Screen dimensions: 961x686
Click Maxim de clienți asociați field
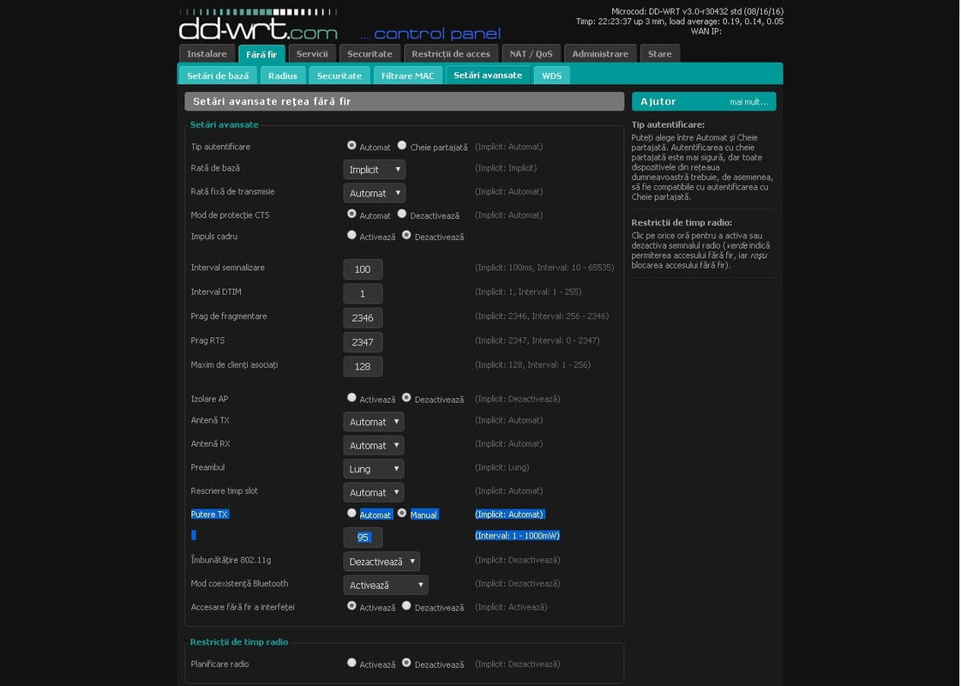pyautogui.click(x=363, y=367)
